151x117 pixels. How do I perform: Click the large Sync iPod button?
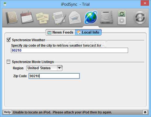tap(140, 18)
